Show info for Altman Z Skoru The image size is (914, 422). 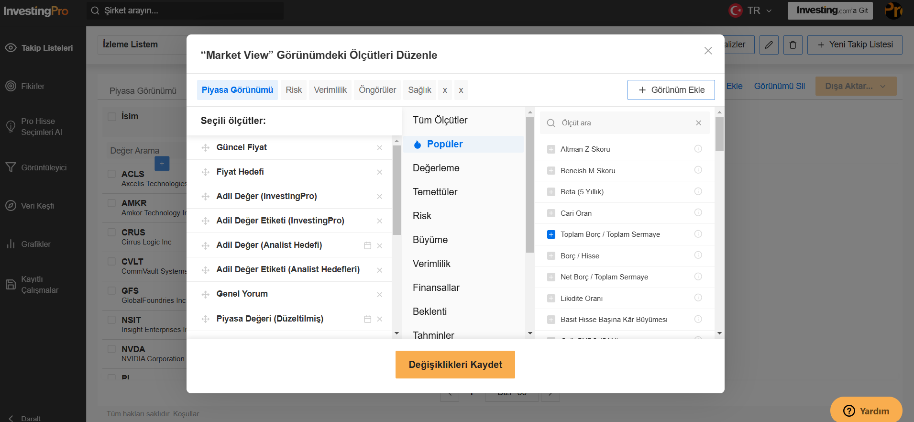pyautogui.click(x=698, y=149)
